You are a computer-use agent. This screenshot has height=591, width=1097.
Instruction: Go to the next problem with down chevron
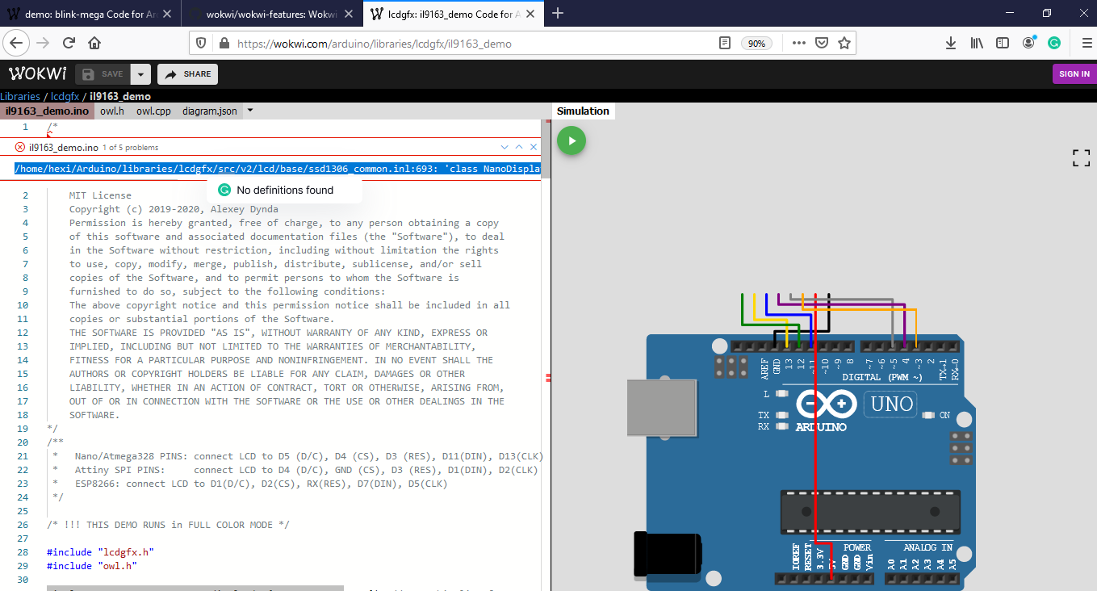click(505, 147)
